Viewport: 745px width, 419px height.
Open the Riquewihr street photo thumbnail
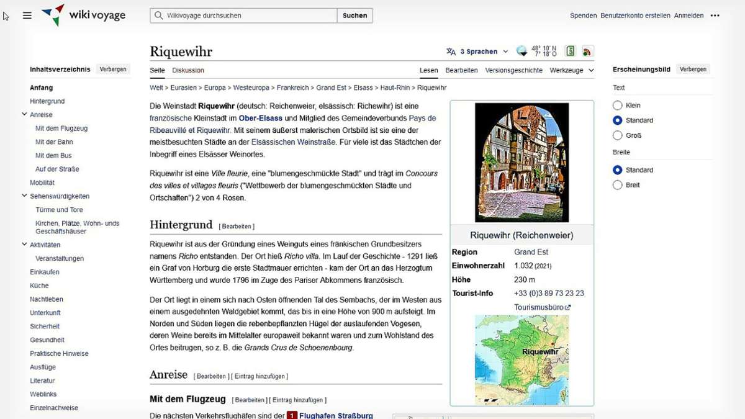pos(521,163)
